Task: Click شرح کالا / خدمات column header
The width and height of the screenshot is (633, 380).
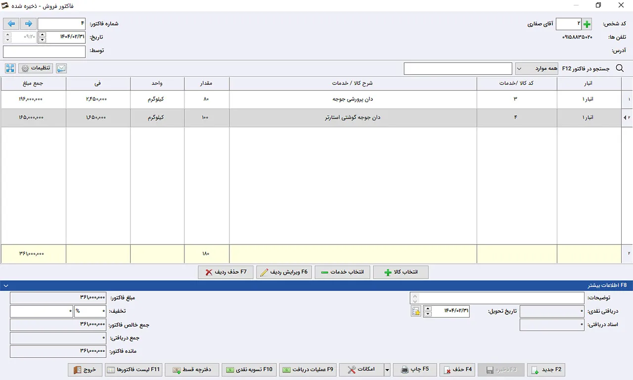Action: tap(353, 83)
